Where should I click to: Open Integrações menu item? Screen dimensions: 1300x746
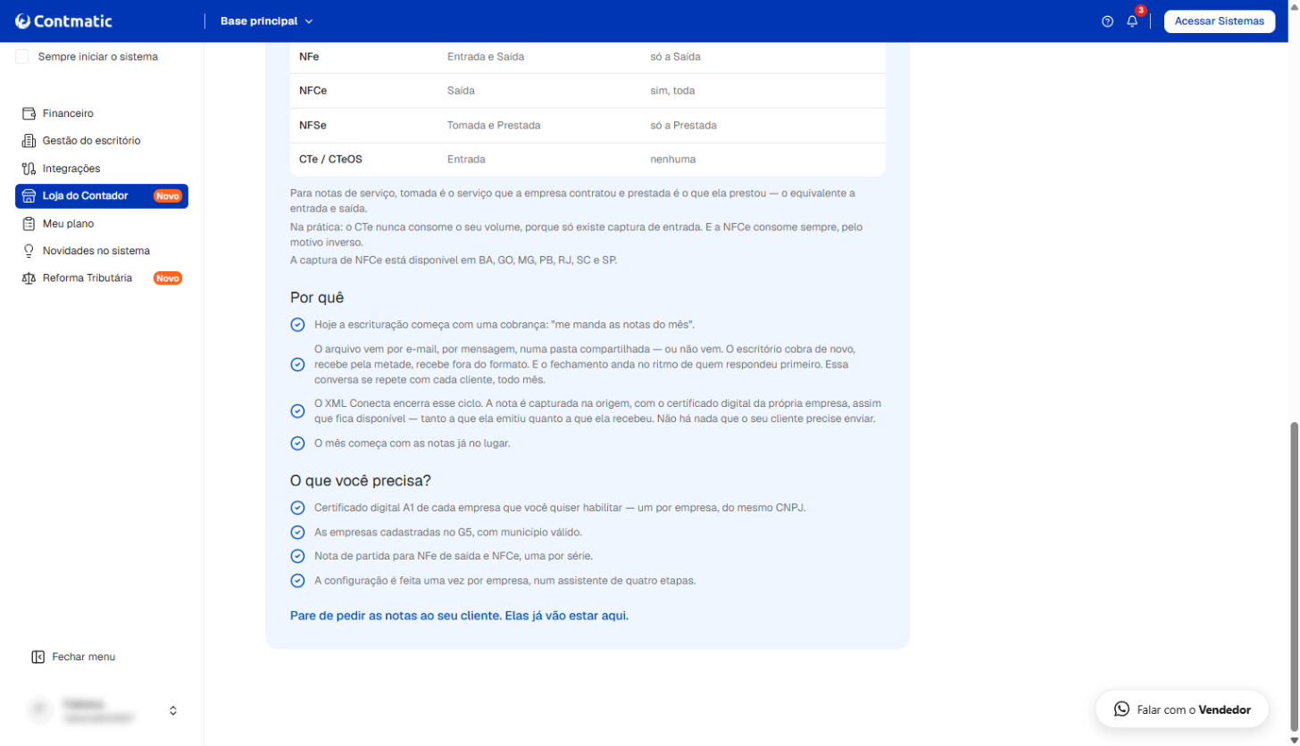coord(102,169)
